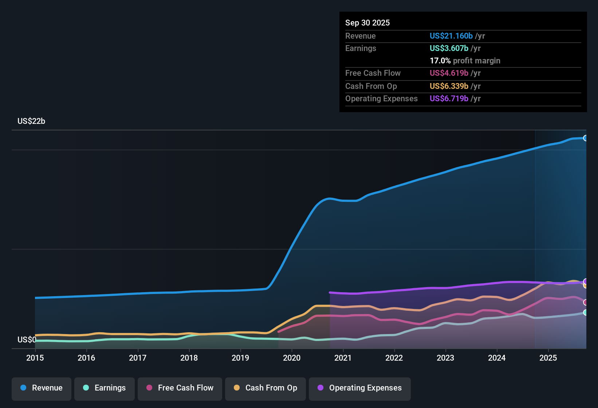Select the 2020 year label on the axis
598x408 pixels.
292,358
